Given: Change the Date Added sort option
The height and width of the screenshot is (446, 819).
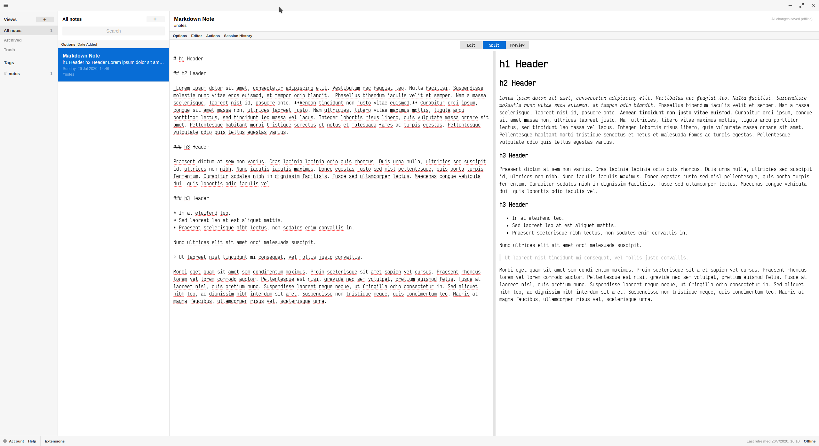Looking at the screenshot, I should [87, 44].
